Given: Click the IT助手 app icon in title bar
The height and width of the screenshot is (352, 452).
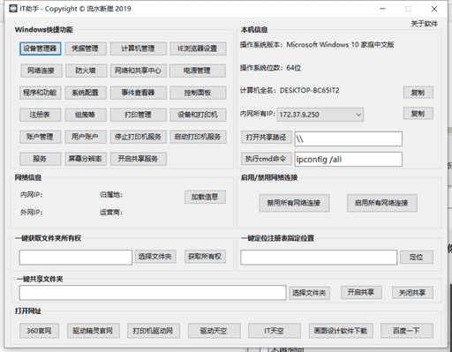Looking at the screenshot, I should [x=13, y=9].
